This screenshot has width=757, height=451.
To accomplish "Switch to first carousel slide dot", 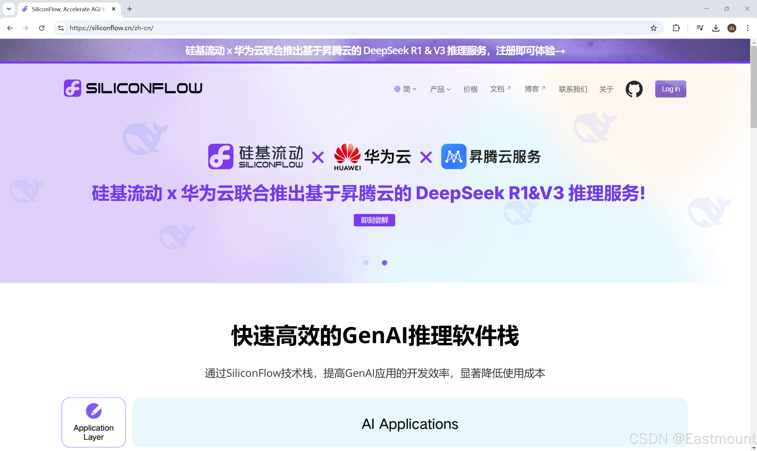I will coord(366,262).
